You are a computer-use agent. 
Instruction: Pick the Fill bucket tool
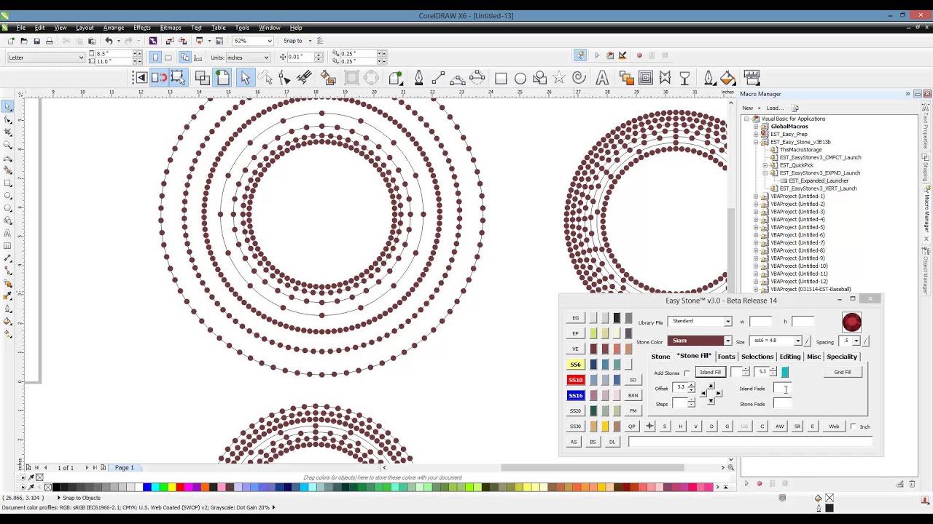(x=727, y=78)
